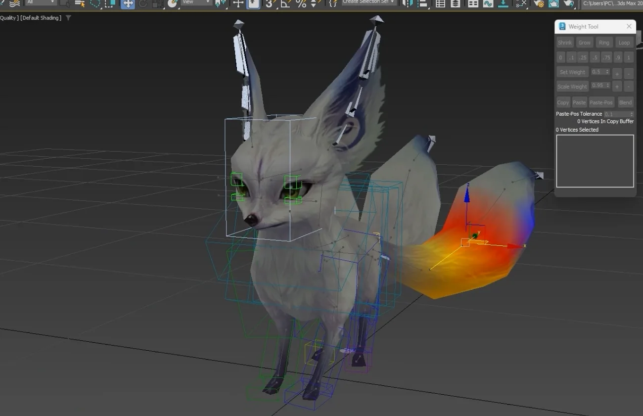
Task: Click the Ring selection button
Action: (604, 43)
